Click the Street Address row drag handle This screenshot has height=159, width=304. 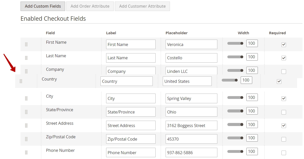(x=26, y=126)
